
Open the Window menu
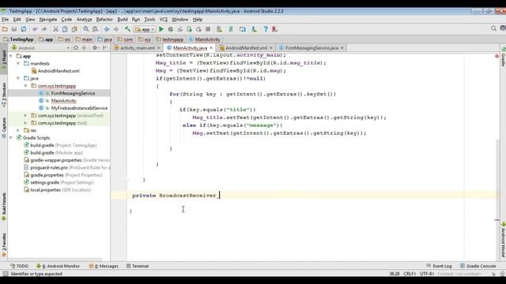[x=179, y=19]
